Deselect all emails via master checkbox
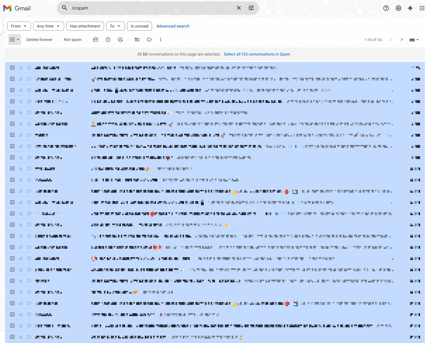This screenshot has height=343, width=426. tap(12, 39)
